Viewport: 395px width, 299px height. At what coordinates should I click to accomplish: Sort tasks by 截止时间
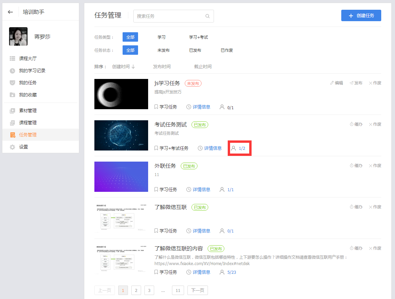pos(203,67)
